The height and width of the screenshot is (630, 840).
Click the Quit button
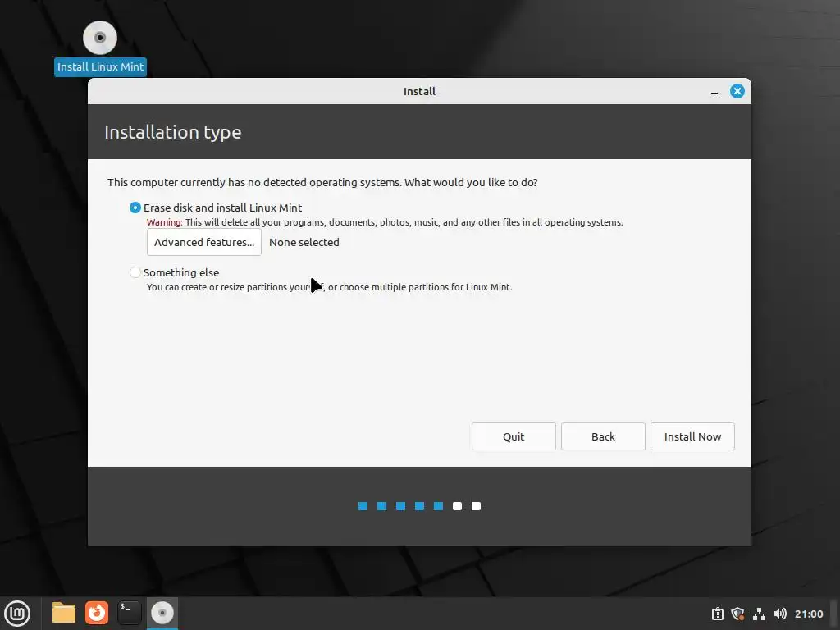pyautogui.click(x=514, y=436)
